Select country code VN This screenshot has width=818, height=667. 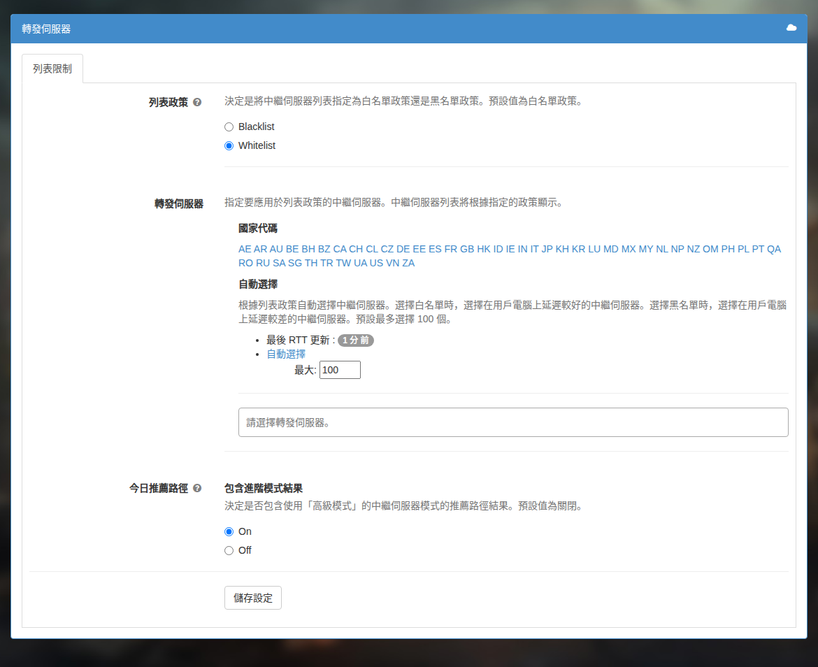click(393, 263)
